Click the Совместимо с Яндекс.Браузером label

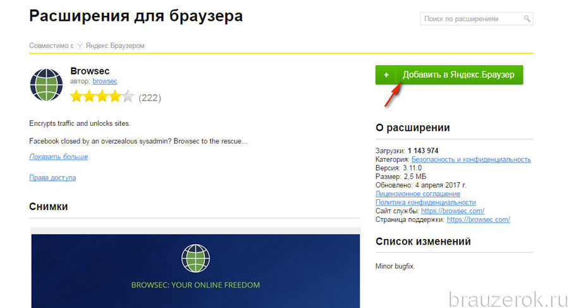(87, 46)
